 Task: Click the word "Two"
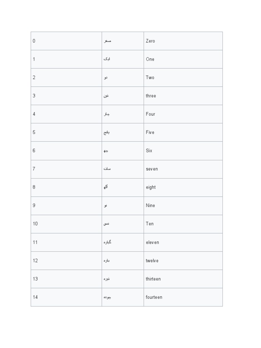pyautogui.click(x=150, y=77)
